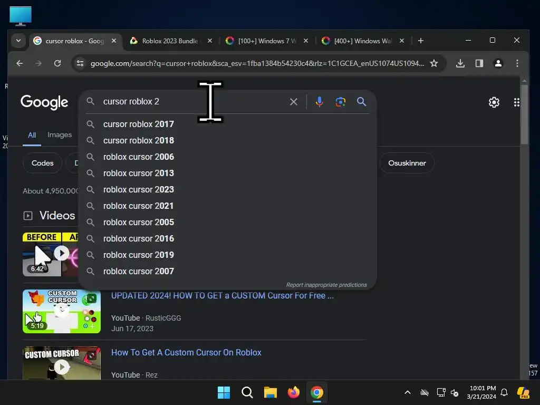The height and width of the screenshot is (405, 540).
Task: Open muted volume tray icon
Action: [455, 392]
